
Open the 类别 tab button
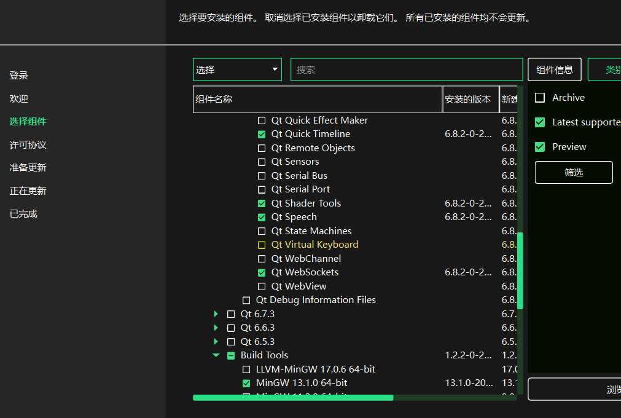(x=604, y=69)
